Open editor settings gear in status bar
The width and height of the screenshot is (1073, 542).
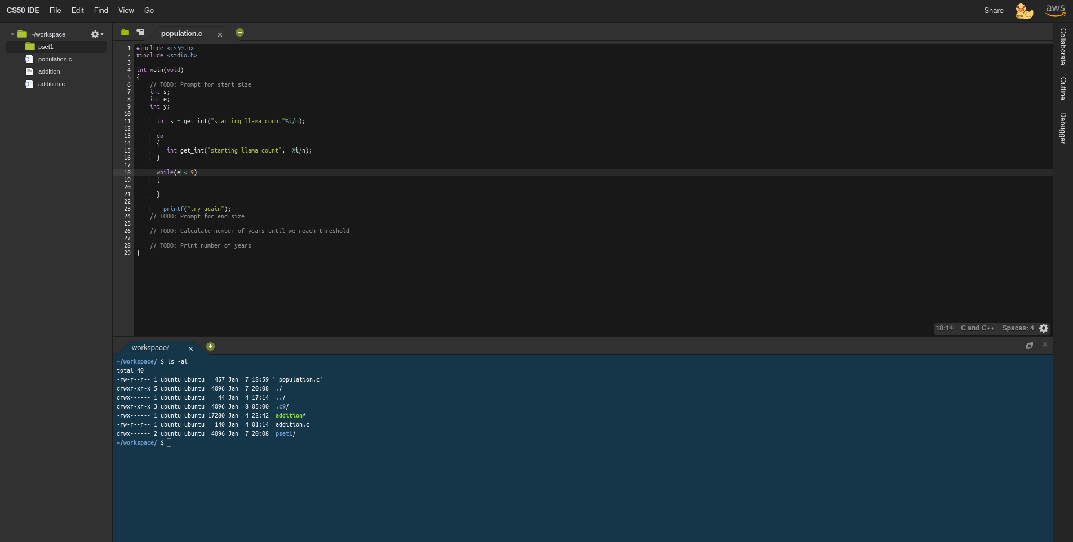[1044, 328]
